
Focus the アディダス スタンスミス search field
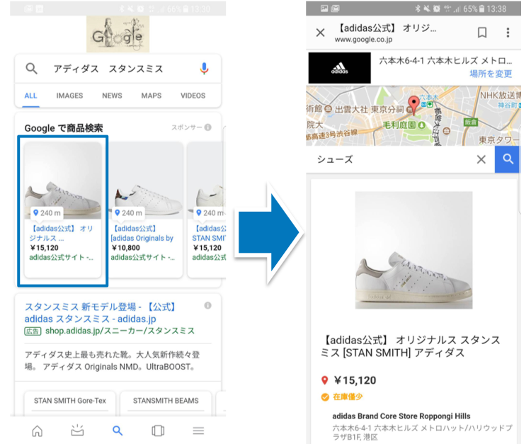coord(118,69)
